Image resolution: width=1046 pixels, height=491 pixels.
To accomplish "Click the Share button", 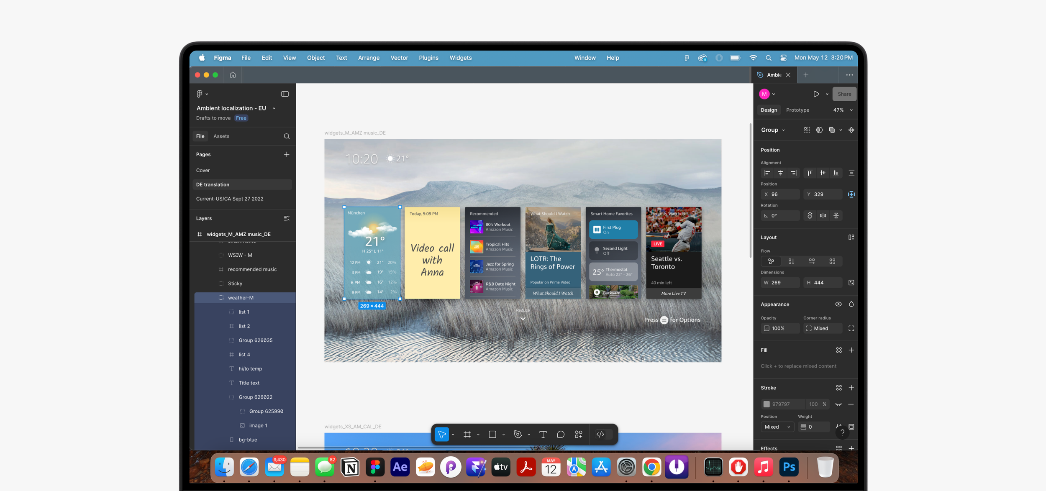I will 844,94.
